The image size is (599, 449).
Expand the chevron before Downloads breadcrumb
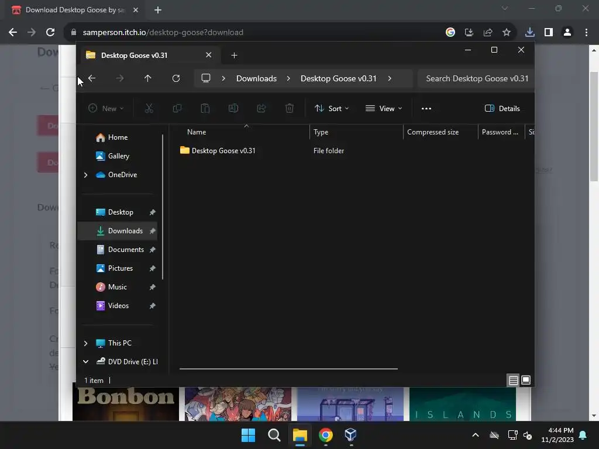tap(223, 78)
